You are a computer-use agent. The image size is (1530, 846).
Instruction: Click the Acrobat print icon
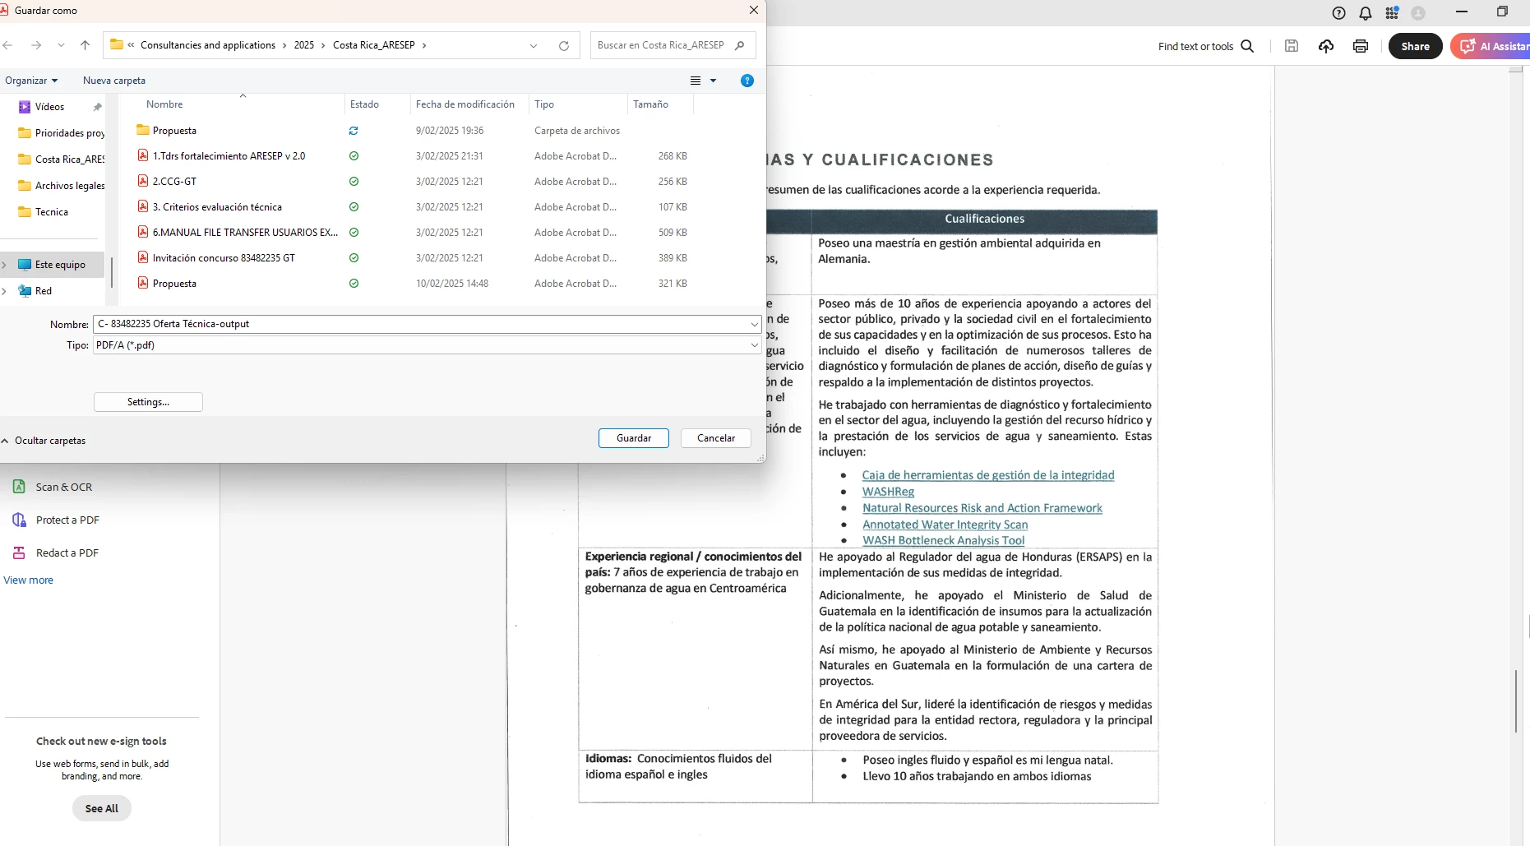[1361, 46]
